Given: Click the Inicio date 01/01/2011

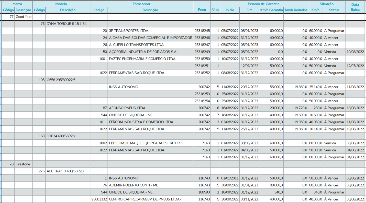Looking at the screenshot, I should [230, 178].
